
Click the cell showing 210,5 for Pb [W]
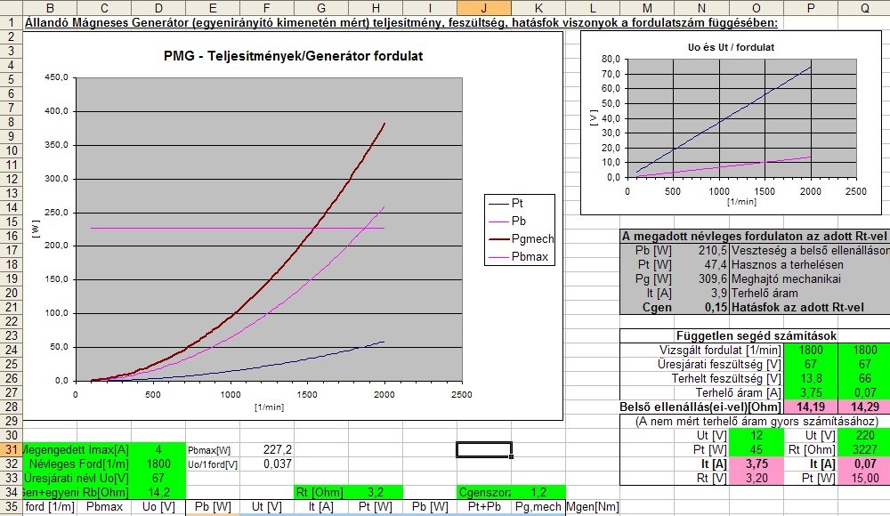[x=701, y=250]
